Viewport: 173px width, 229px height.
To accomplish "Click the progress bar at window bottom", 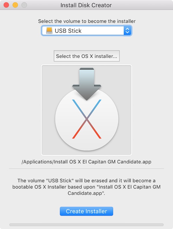I will pos(86,225).
